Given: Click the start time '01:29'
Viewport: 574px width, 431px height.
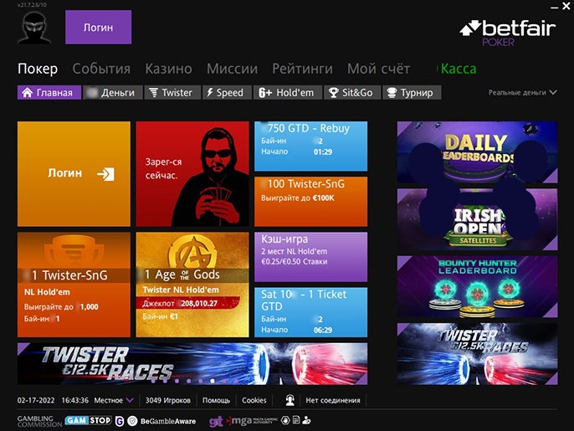Looking at the screenshot, I should [x=323, y=151].
